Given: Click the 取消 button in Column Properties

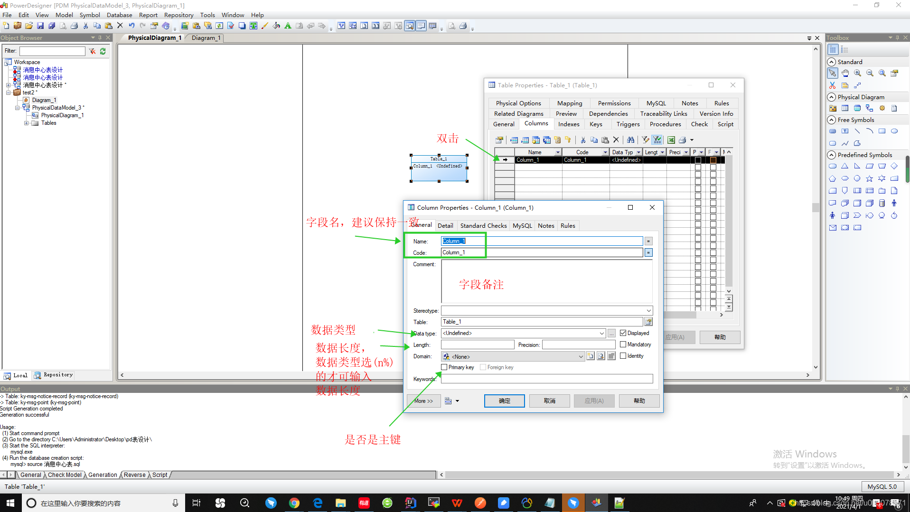Looking at the screenshot, I should [549, 401].
